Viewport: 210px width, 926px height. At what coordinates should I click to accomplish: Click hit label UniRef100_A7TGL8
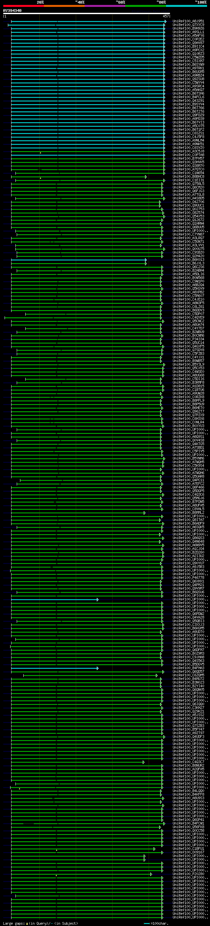pos(188,194)
